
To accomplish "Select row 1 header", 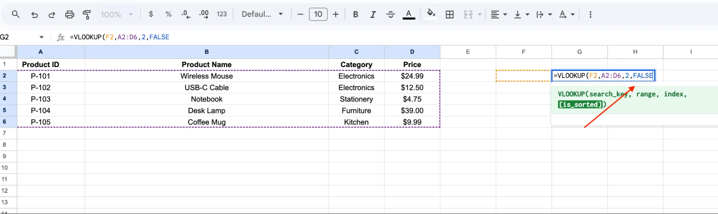I will click(8, 64).
